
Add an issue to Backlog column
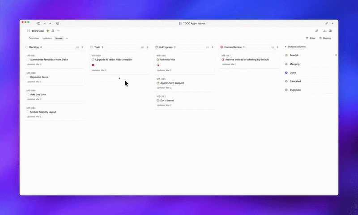coord(82,47)
